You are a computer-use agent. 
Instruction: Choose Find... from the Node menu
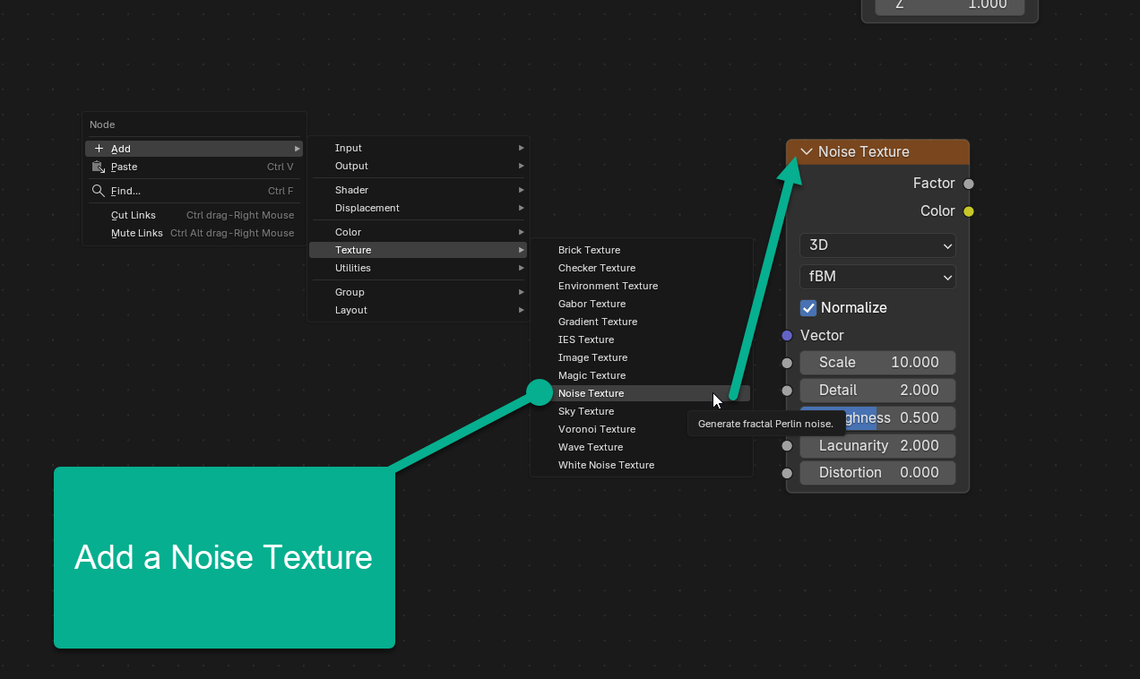click(194, 191)
